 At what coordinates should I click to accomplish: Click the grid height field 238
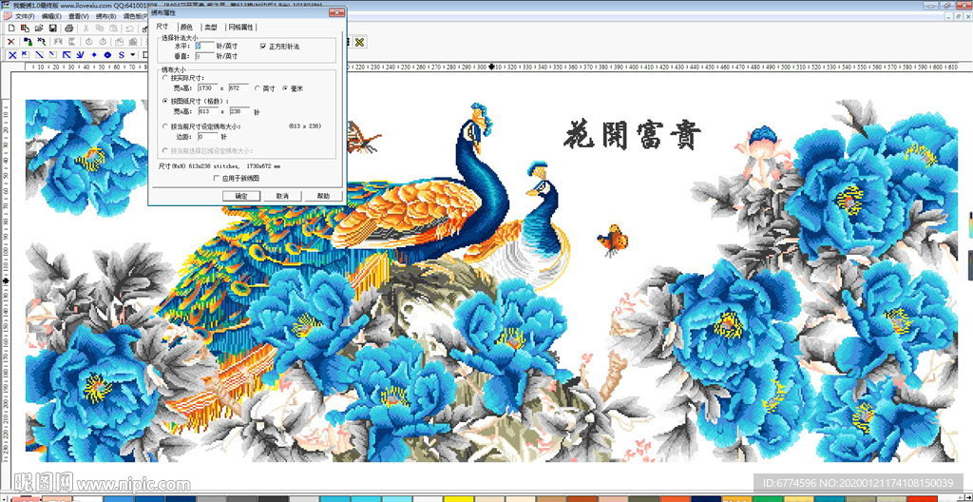click(239, 111)
